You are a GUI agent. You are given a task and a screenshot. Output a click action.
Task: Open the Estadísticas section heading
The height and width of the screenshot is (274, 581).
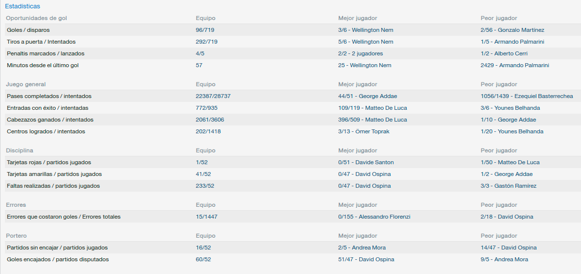[23, 6]
